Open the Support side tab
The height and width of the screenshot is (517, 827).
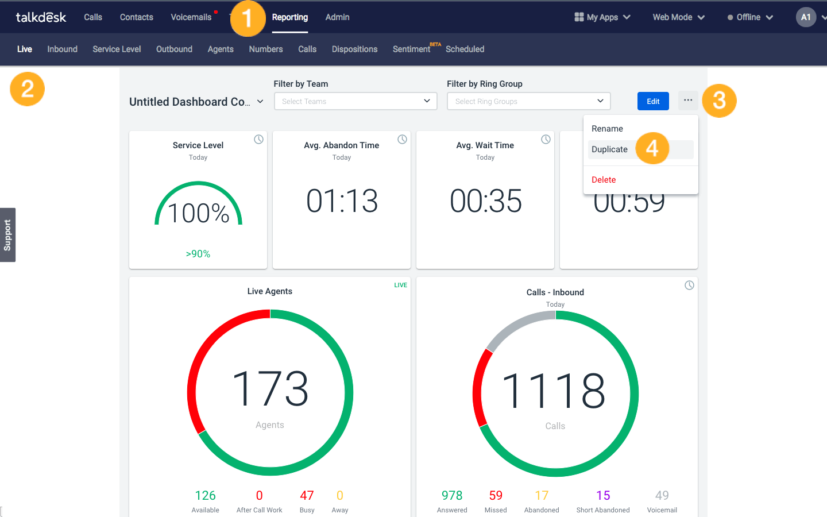(x=7, y=235)
